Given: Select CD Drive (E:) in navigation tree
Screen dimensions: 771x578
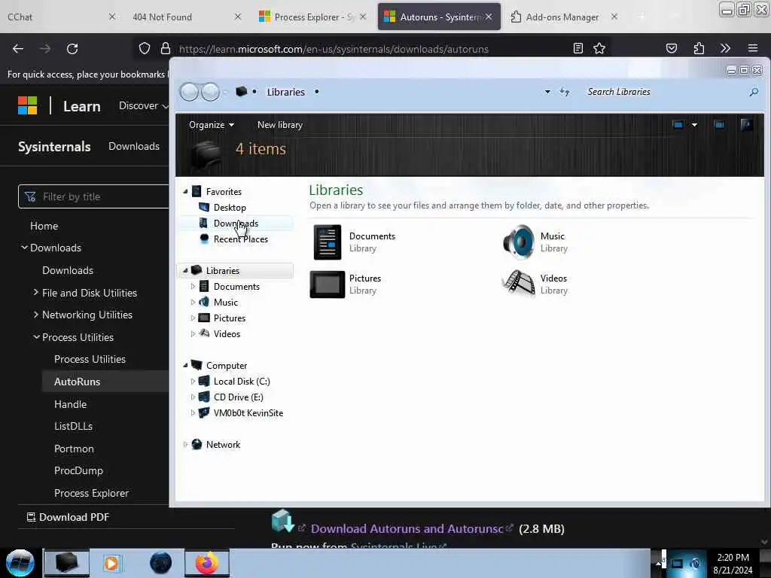Looking at the screenshot, I should click(239, 397).
